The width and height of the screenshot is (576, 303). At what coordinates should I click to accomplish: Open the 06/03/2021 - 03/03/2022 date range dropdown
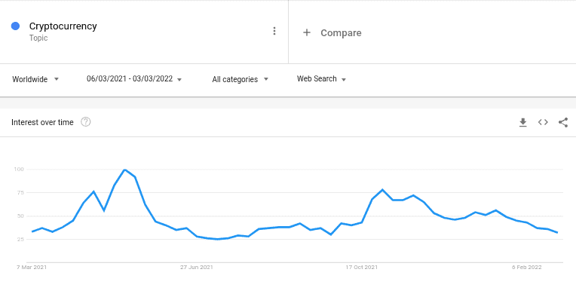[134, 79]
